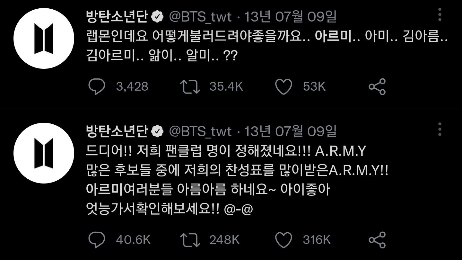This screenshot has height=260, width=462.
Task: Retweet the tweet with 248K retweets
Action: click(190, 240)
